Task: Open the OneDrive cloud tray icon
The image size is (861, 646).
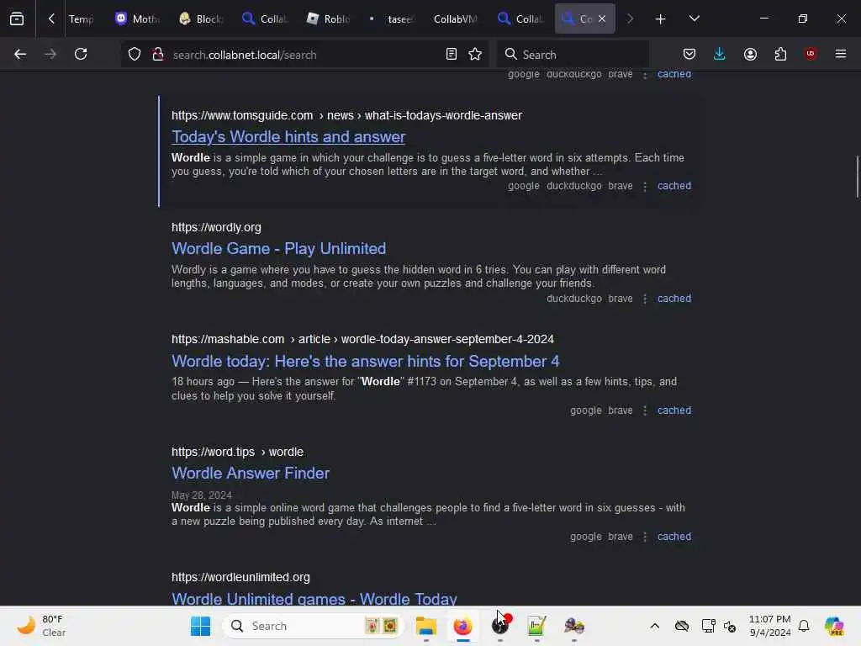Action: [681, 626]
